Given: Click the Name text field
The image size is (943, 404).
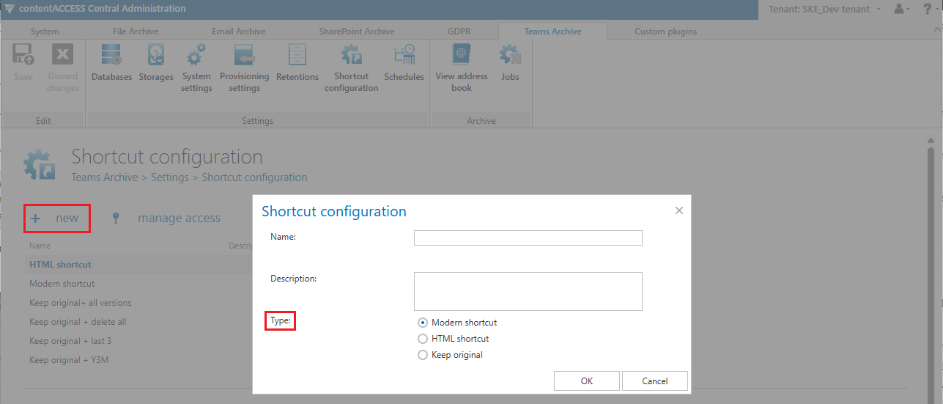Looking at the screenshot, I should [528, 238].
